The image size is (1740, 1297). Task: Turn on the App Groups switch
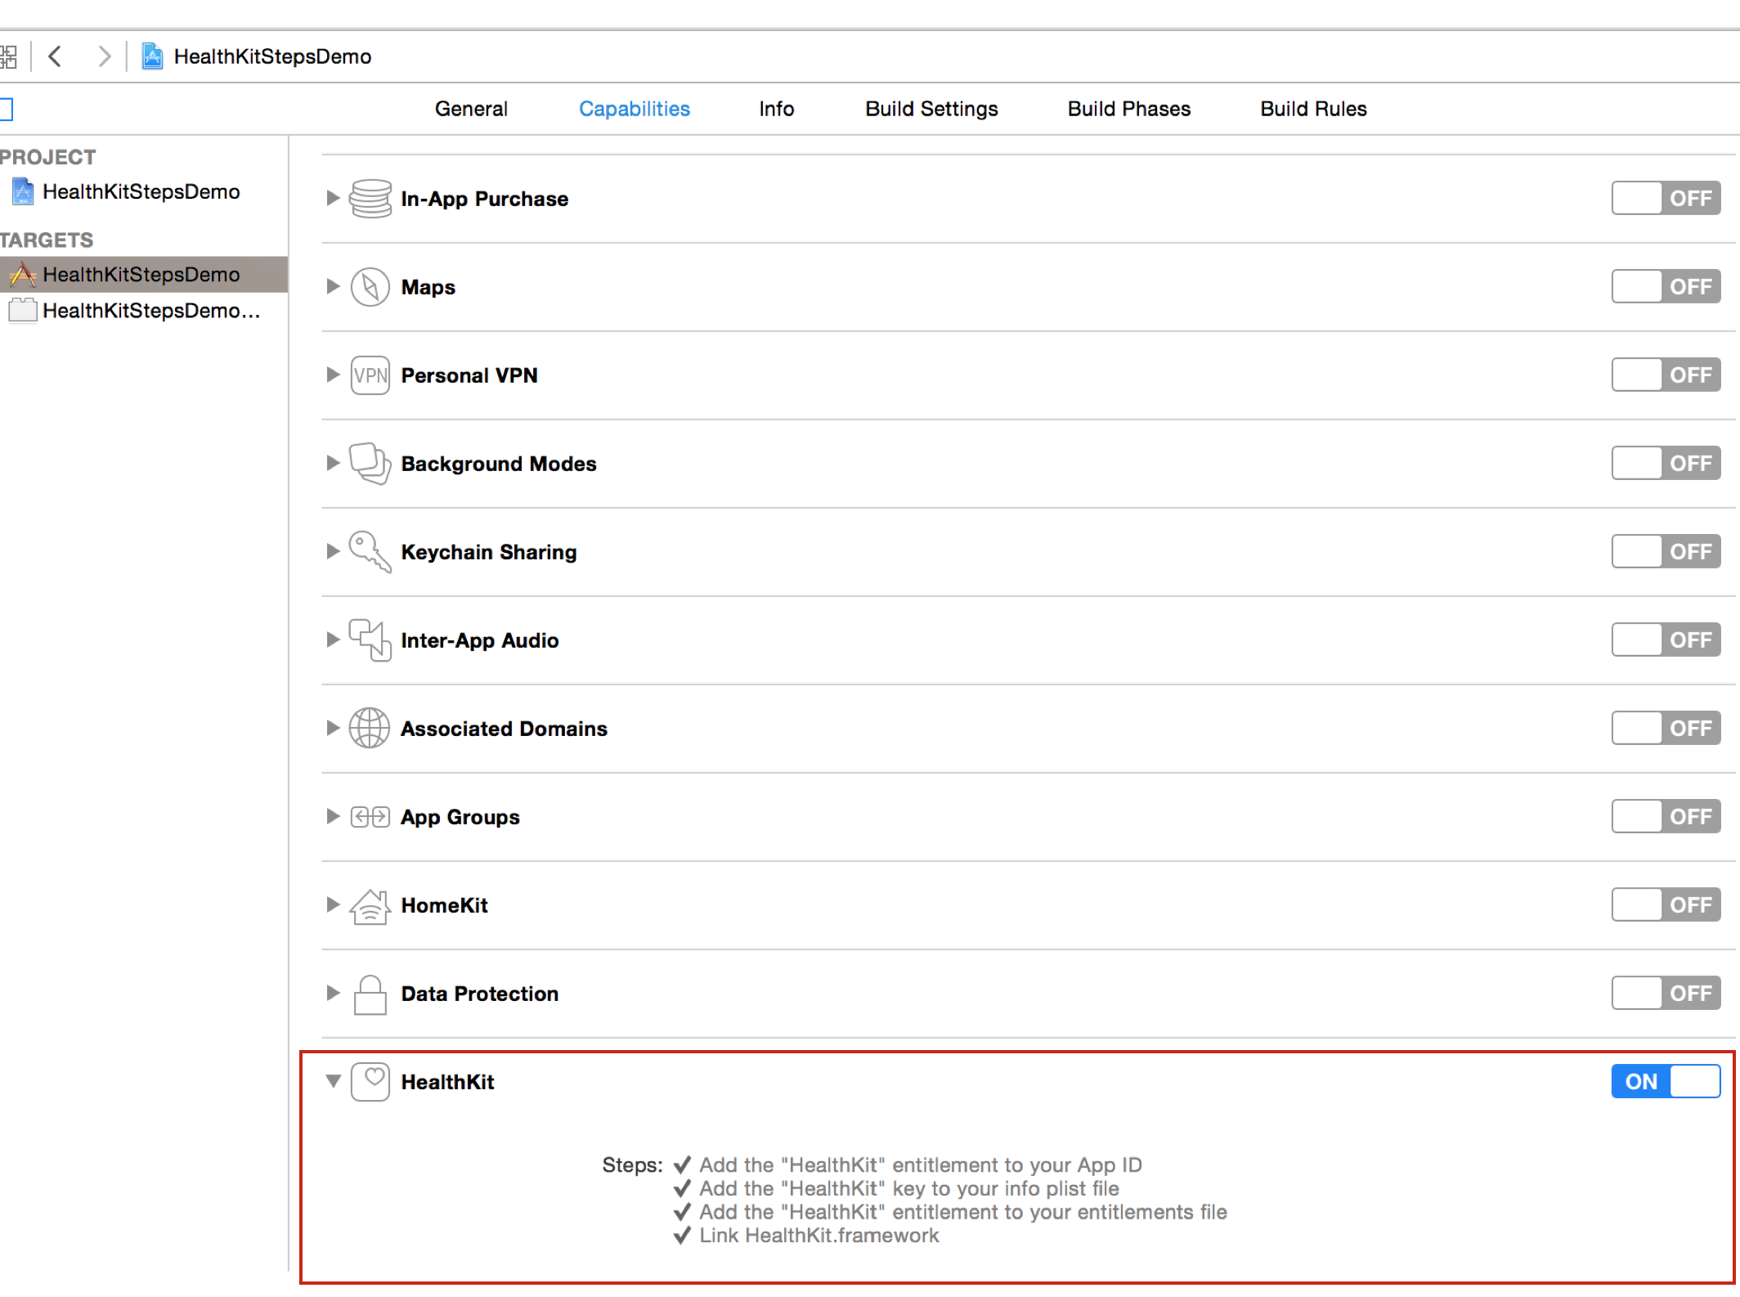1665,816
